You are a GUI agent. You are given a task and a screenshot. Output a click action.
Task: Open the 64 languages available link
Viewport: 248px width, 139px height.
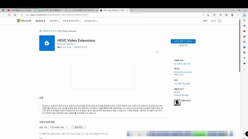(x=182, y=64)
